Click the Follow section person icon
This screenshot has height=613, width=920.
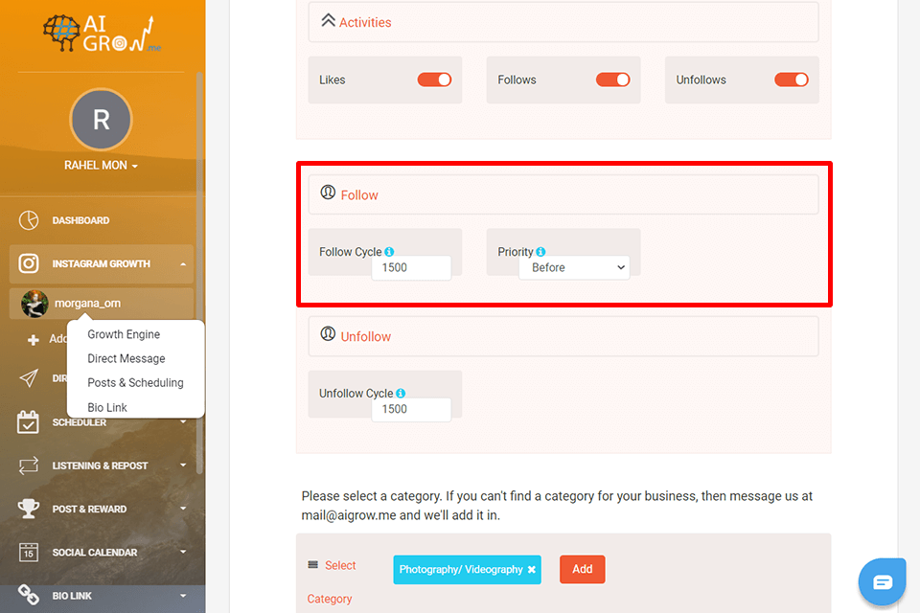[x=328, y=193]
